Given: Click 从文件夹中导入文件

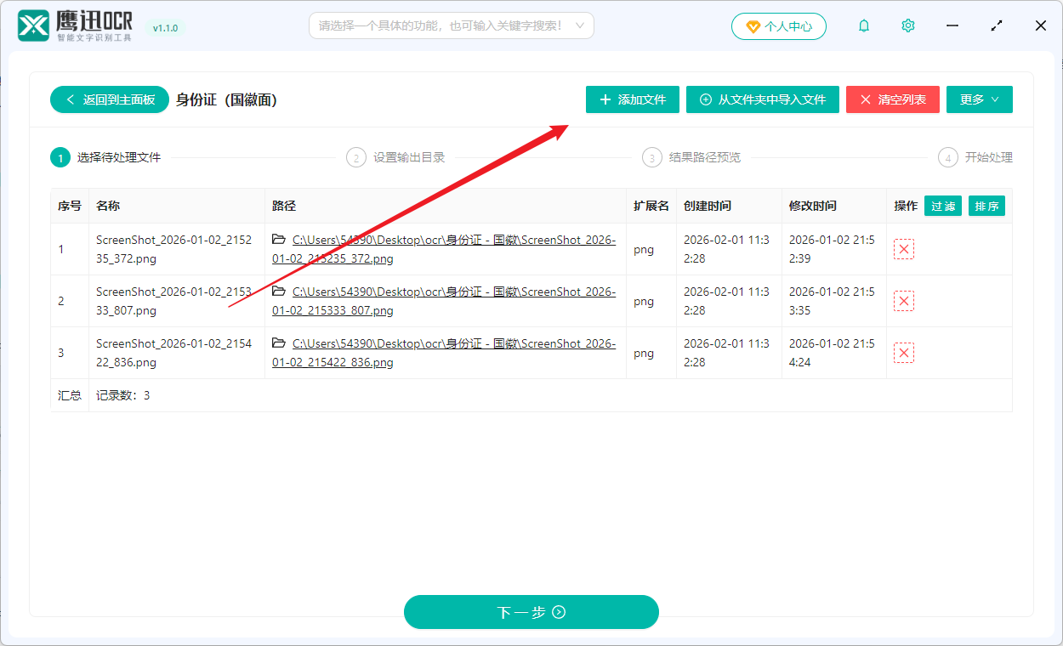Looking at the screenshot, I should (763, 99).
